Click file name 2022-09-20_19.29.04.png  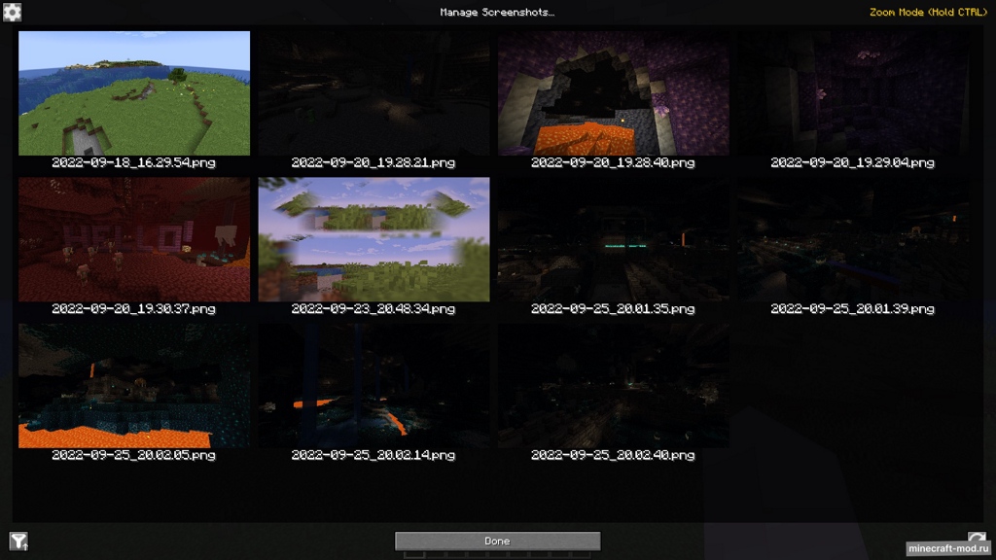pos(853,162)
